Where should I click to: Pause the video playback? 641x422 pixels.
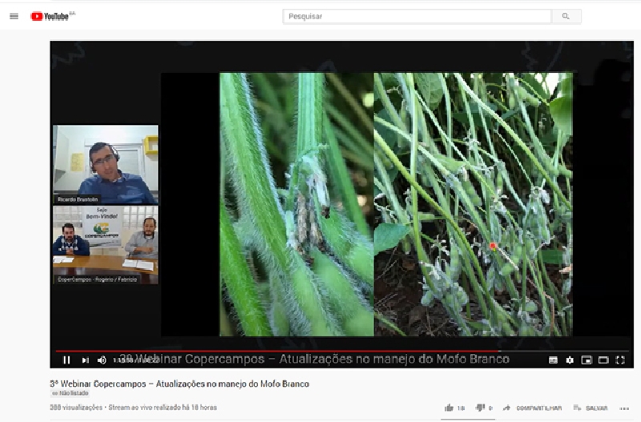click(67, 360)
